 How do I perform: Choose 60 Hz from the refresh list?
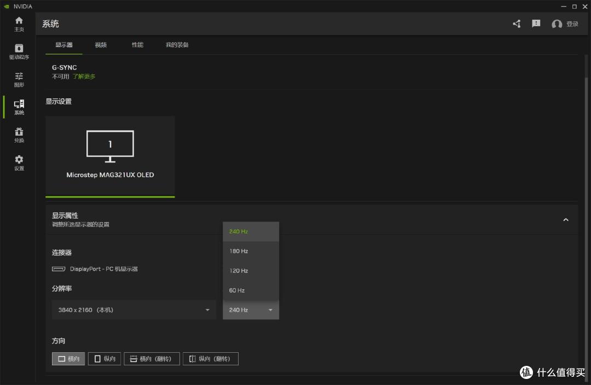click(251, 290)
